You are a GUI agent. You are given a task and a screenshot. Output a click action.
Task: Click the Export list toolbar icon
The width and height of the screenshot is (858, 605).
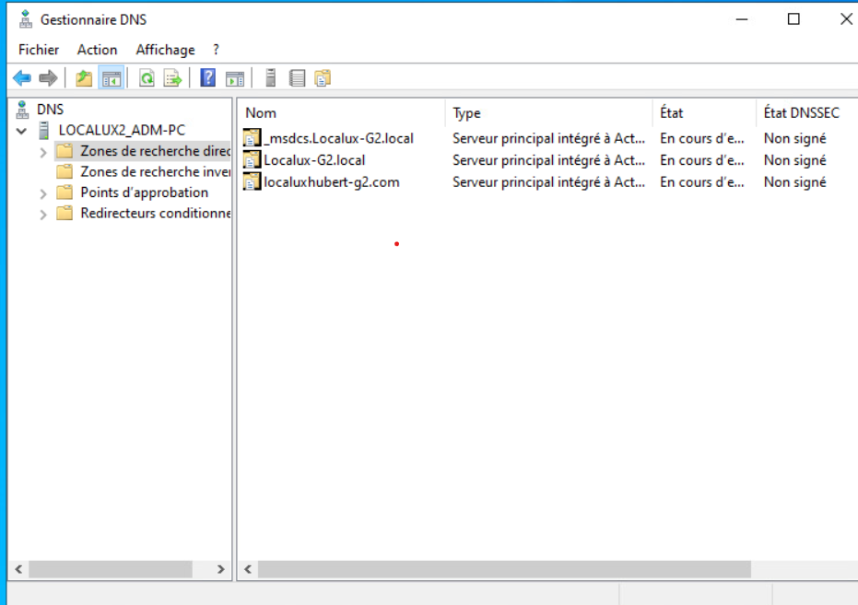(x=172, y=78)
